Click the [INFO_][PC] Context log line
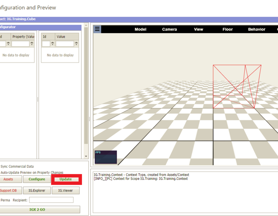Image resolution: width=278 pixels, height=216 pixels. pos(141,179)
